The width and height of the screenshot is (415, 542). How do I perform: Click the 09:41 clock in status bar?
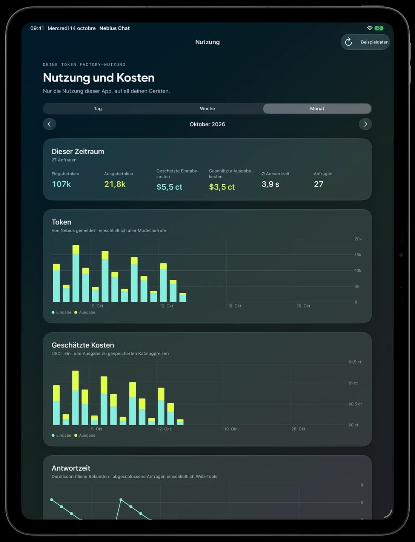point(37,28)
